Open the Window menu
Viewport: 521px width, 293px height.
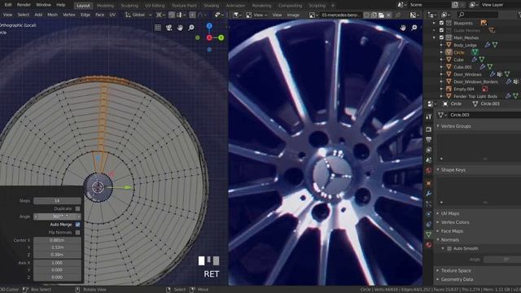click(x=43, y=5)
